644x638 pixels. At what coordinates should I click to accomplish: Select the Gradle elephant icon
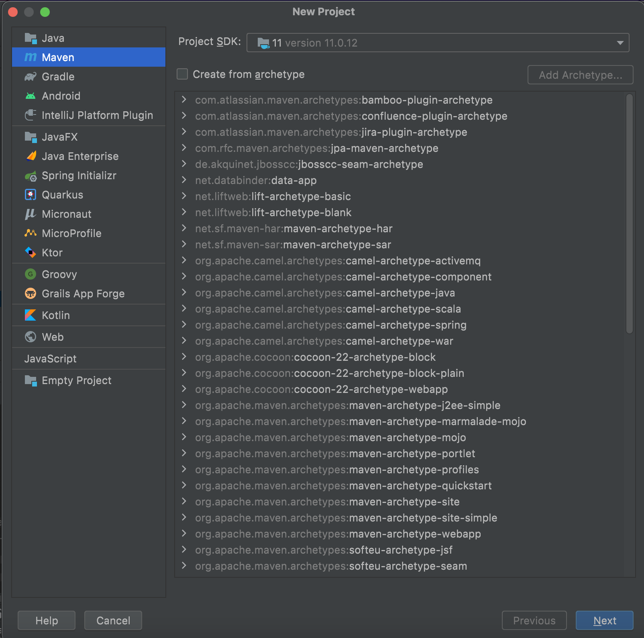click(31, 77)
